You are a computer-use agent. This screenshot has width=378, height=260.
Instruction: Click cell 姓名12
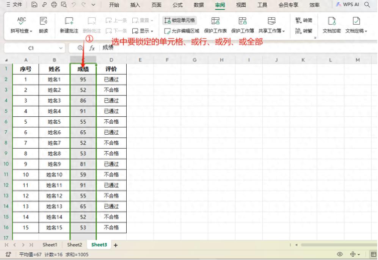point(54,196)
